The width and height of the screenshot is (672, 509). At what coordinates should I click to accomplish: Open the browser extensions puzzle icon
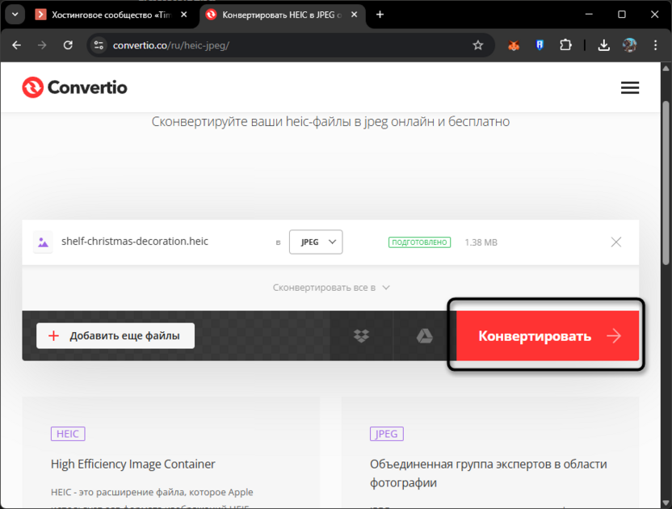565,45
